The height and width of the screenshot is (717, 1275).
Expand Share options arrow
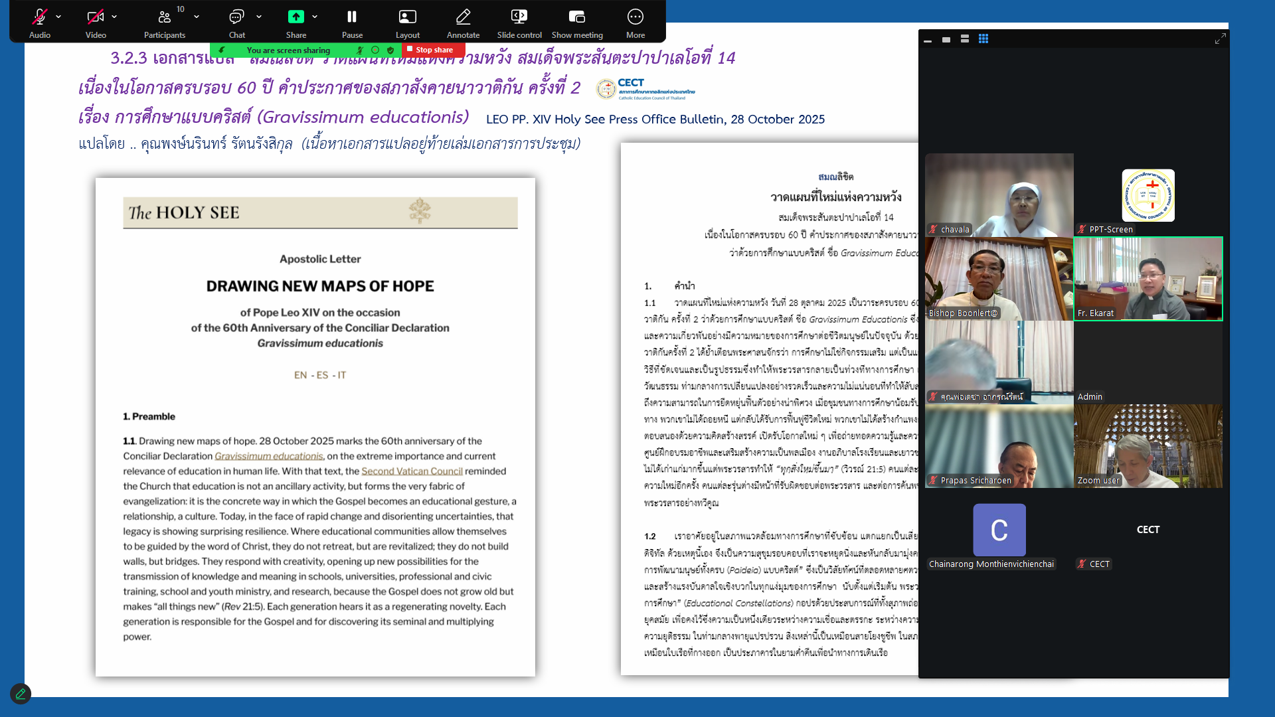(x=315, y=17)
